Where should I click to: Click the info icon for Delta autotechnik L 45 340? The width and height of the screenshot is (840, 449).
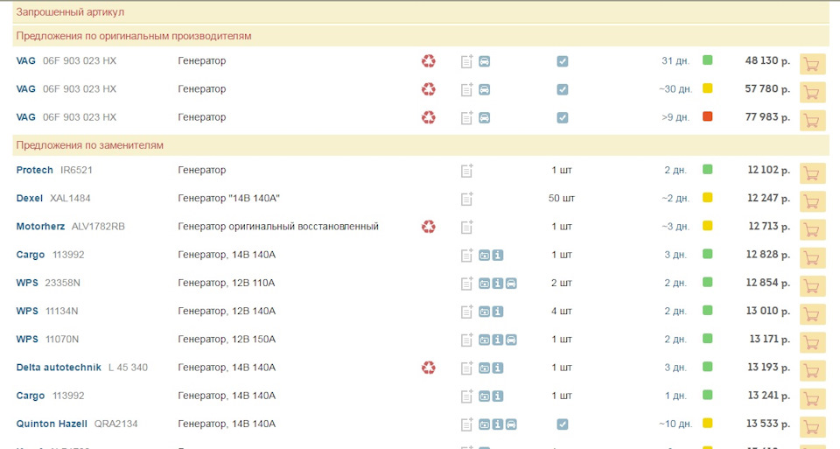pos(498,368)
